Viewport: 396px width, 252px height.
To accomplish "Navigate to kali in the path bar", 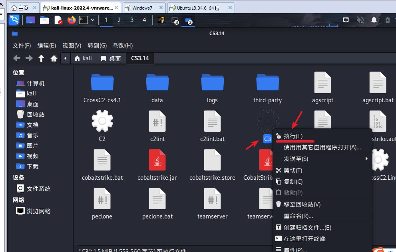I will [x=84, y=58].
